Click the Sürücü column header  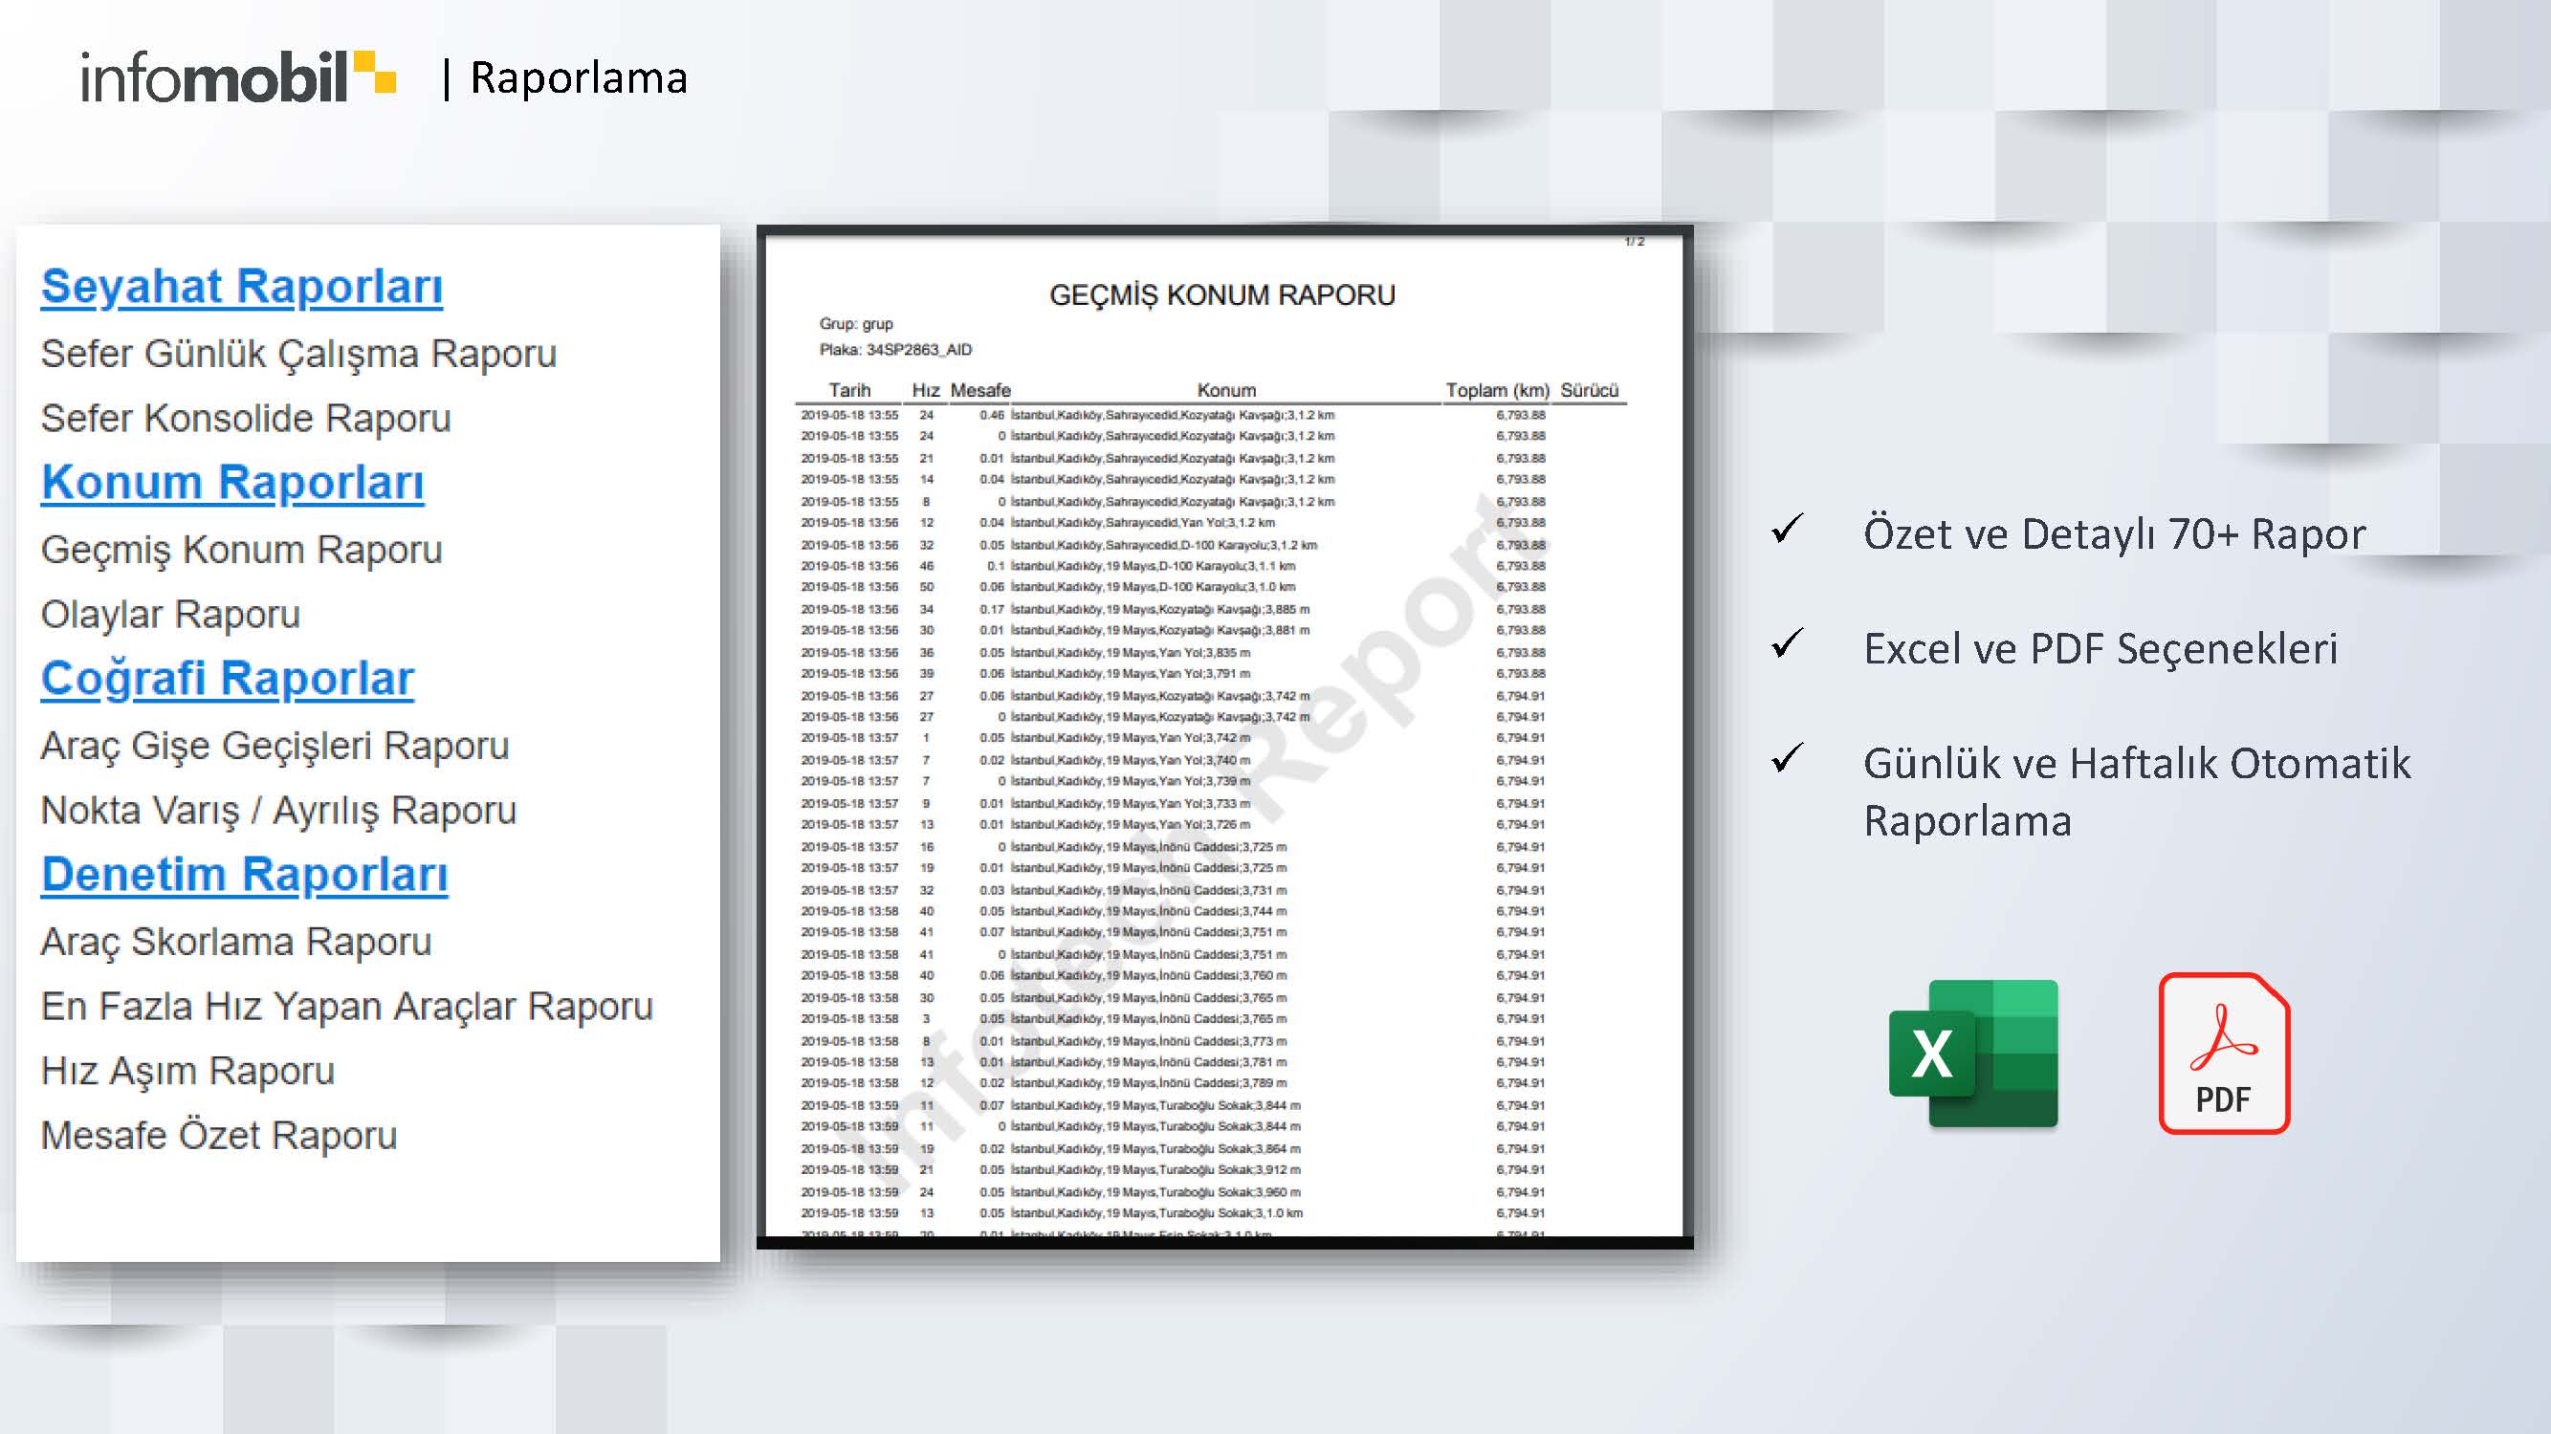(x=1590, y=390)
